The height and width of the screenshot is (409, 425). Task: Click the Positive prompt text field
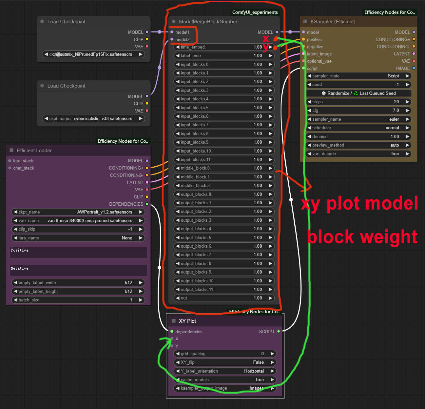pyautogui.click(x=78, y=253)
